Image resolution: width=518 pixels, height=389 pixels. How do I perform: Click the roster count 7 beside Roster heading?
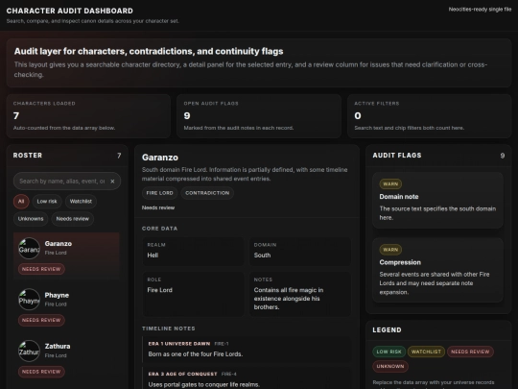(x=119, y=156)
